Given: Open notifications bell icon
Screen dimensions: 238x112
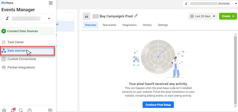Looking at the screenshot, I should pos(13,110).
